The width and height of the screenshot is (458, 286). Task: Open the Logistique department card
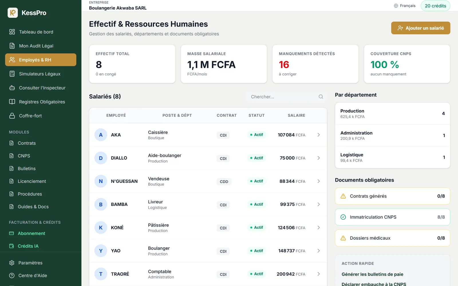pyautogui.click(x=392, y=157)
